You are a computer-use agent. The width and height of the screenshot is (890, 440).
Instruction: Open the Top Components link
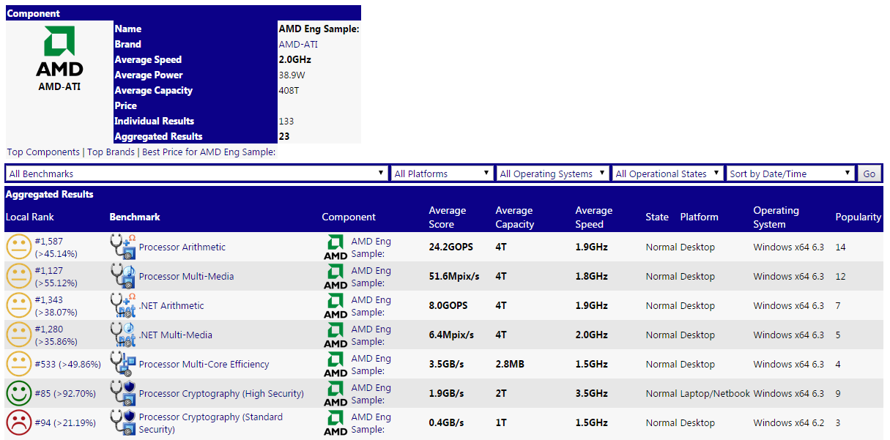43,152
